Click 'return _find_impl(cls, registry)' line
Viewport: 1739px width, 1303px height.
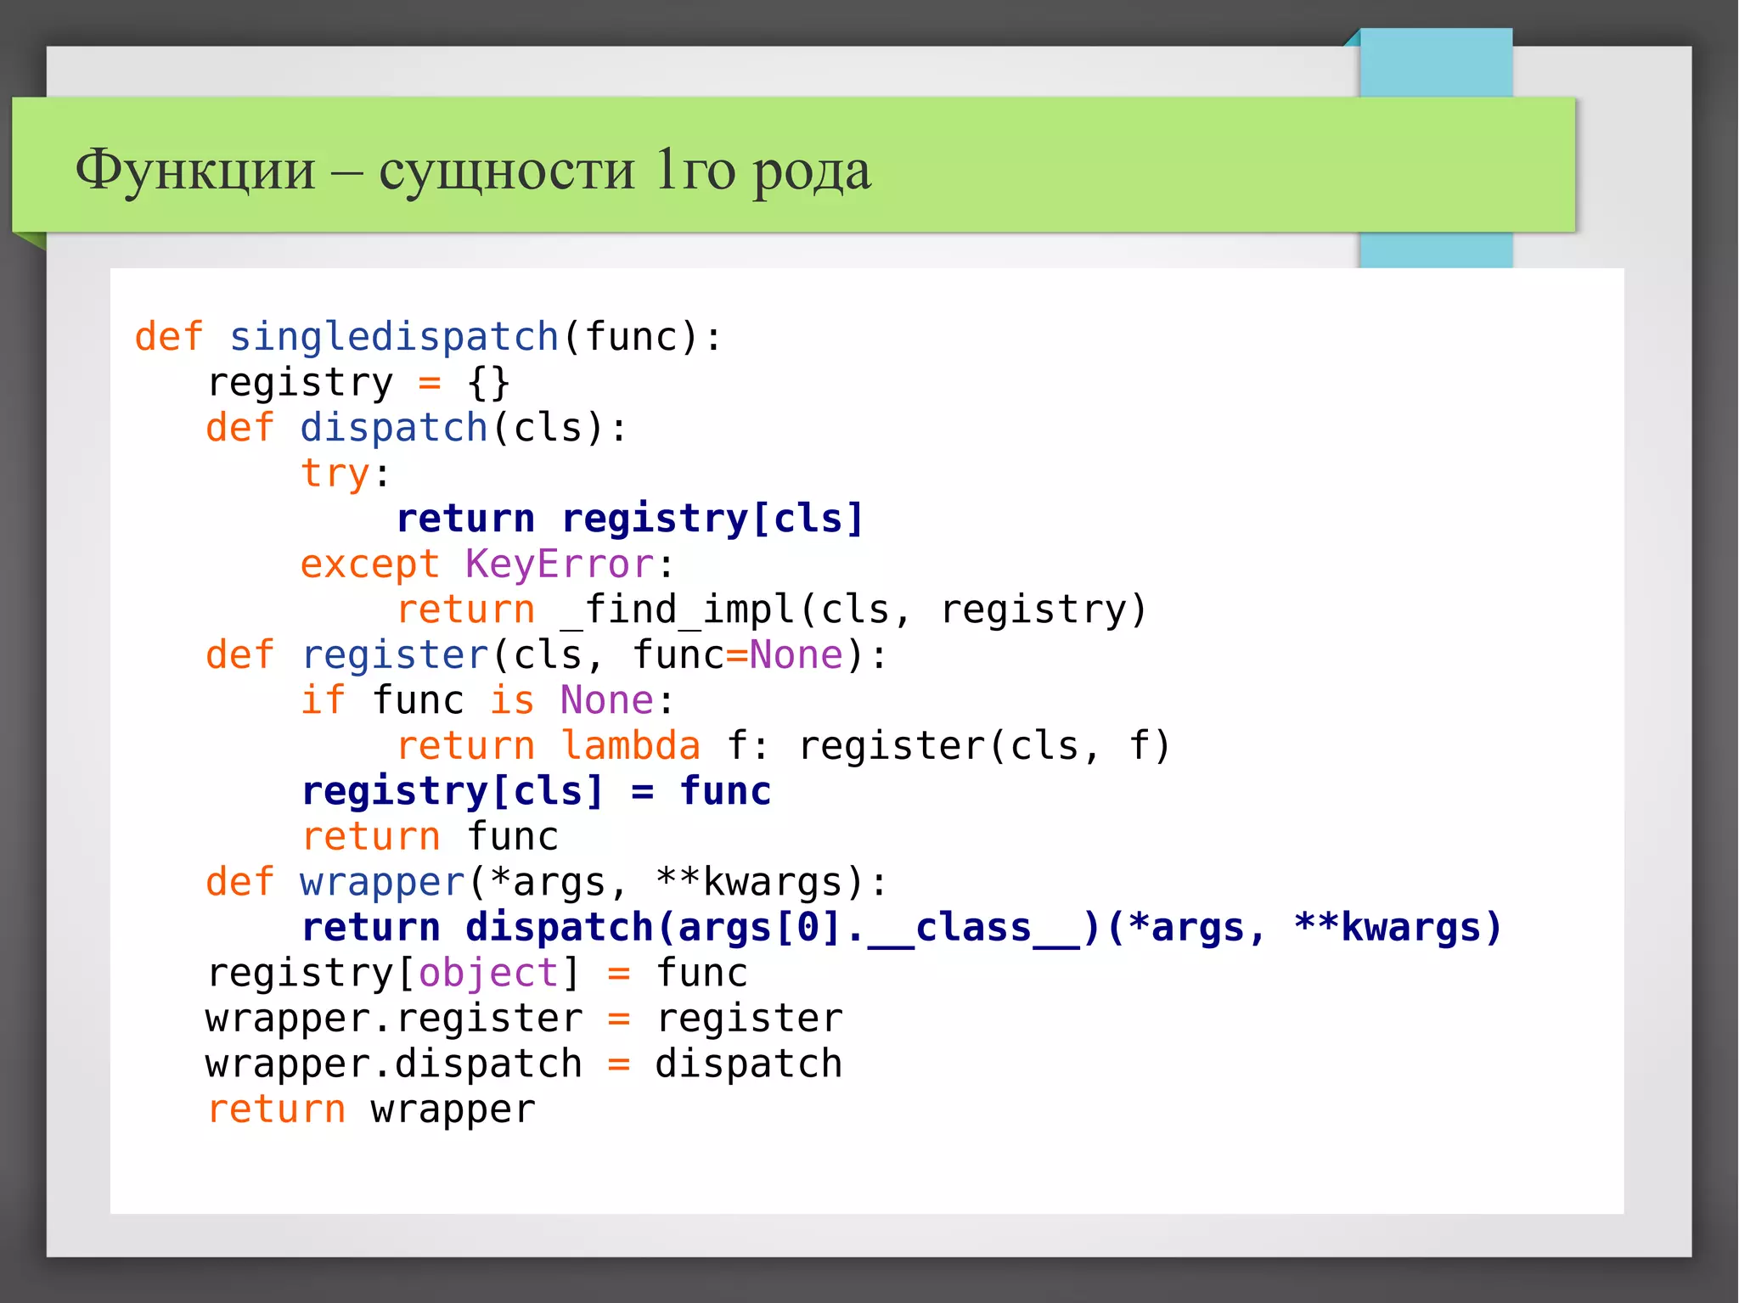click(x=772, y=609)
